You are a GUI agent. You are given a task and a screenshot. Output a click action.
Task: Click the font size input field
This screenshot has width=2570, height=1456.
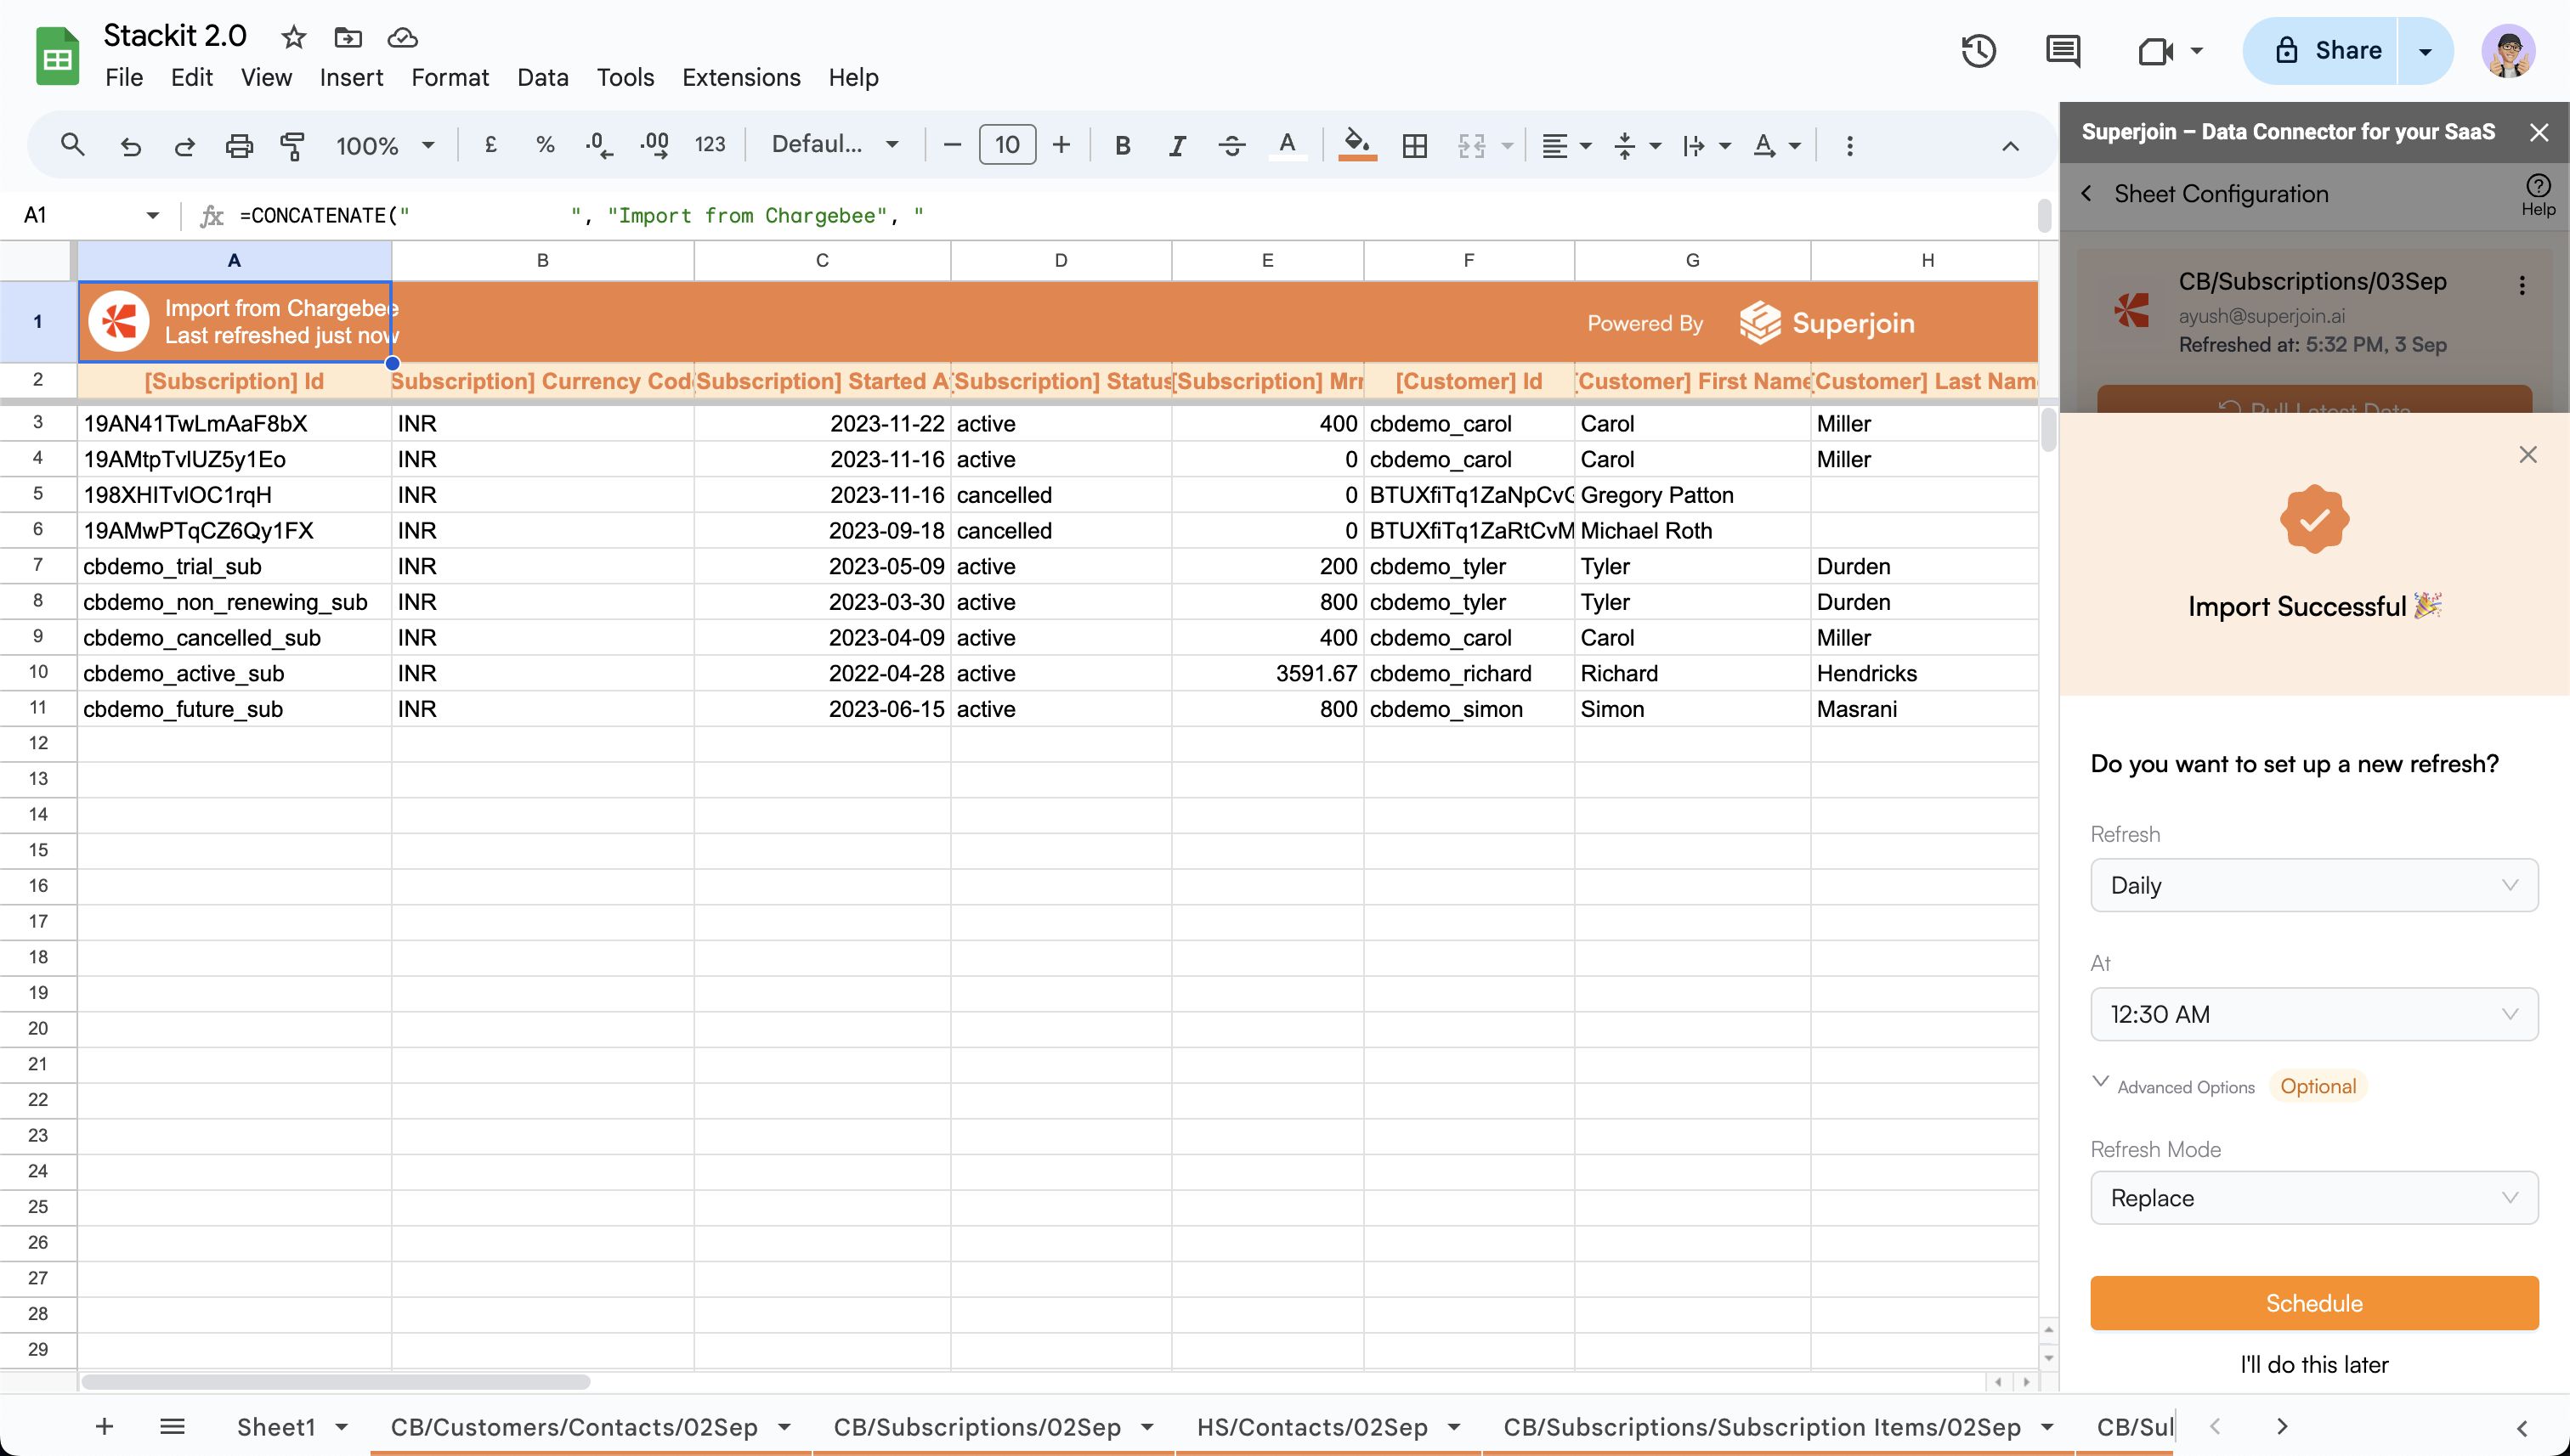point(1006,146)
